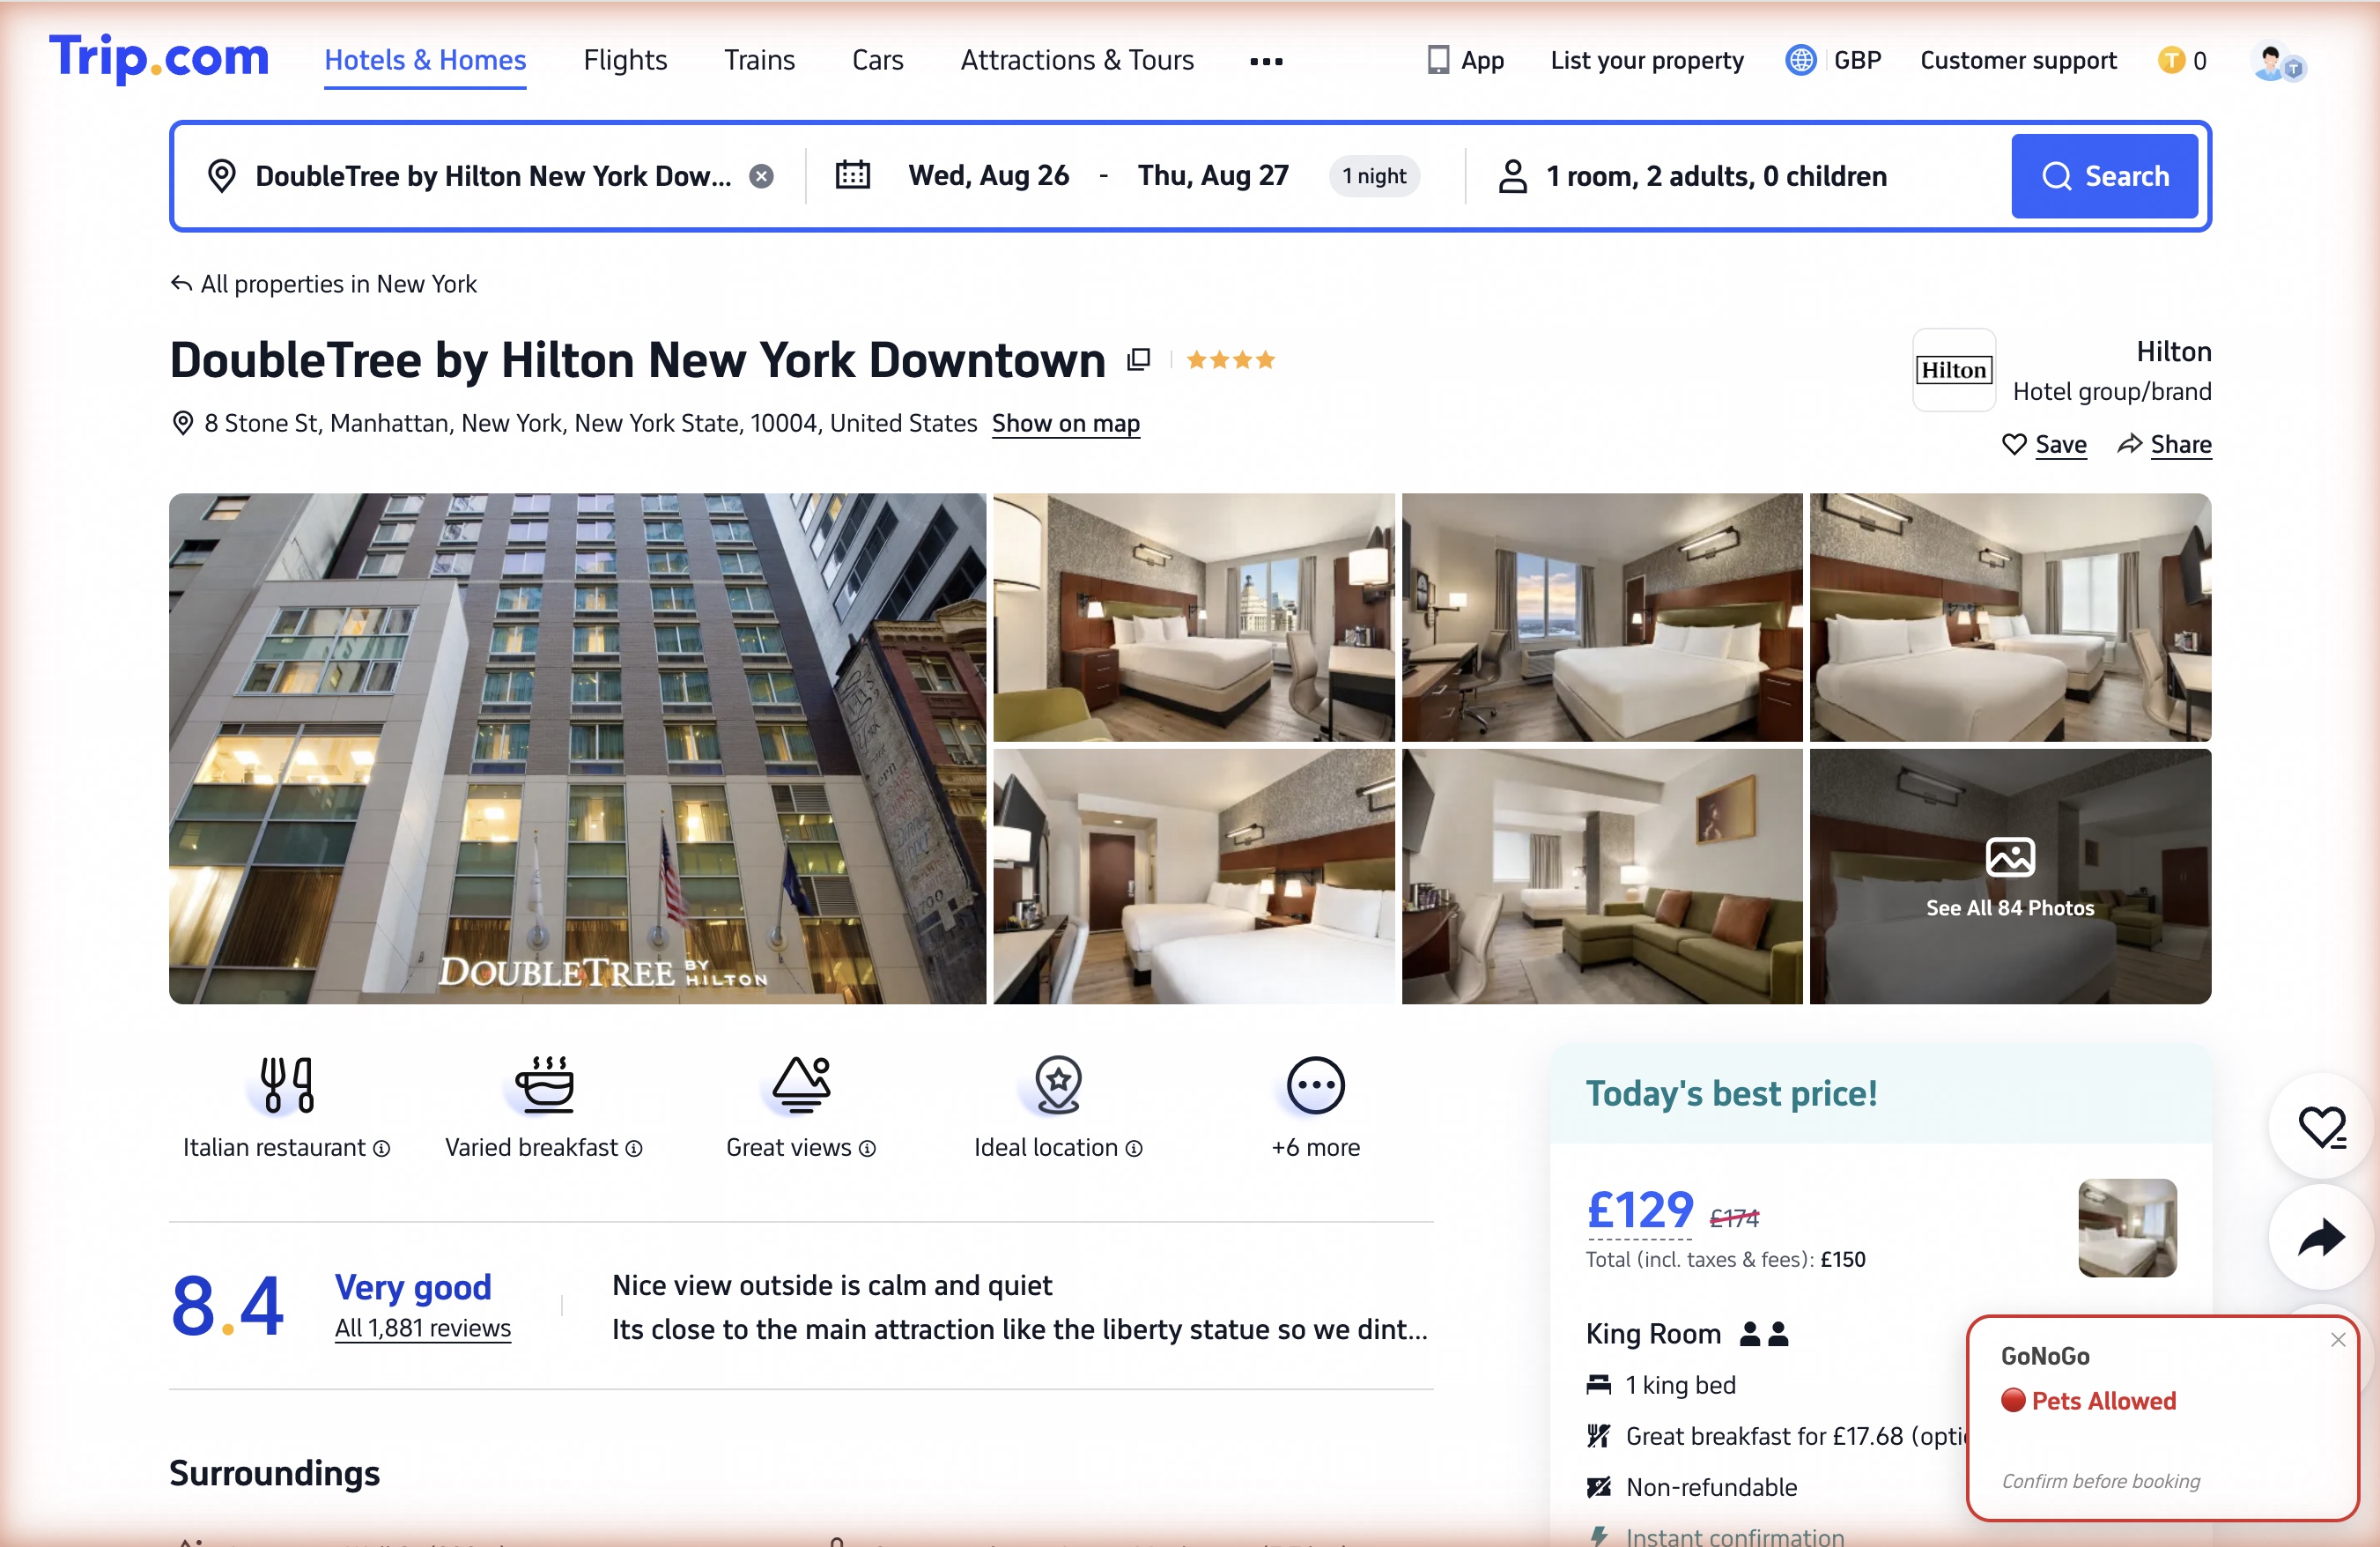The height and width of the screenshot is (1547, 2380).
Task: Click the Italian restaurant cutlery icon
Action: coord(287,1085)
